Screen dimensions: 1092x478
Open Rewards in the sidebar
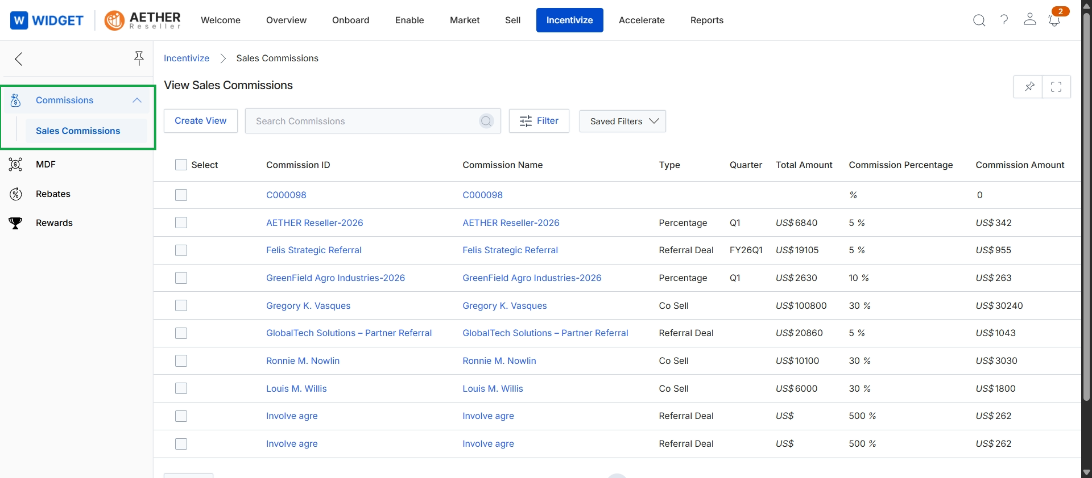(x=54, y=223)
